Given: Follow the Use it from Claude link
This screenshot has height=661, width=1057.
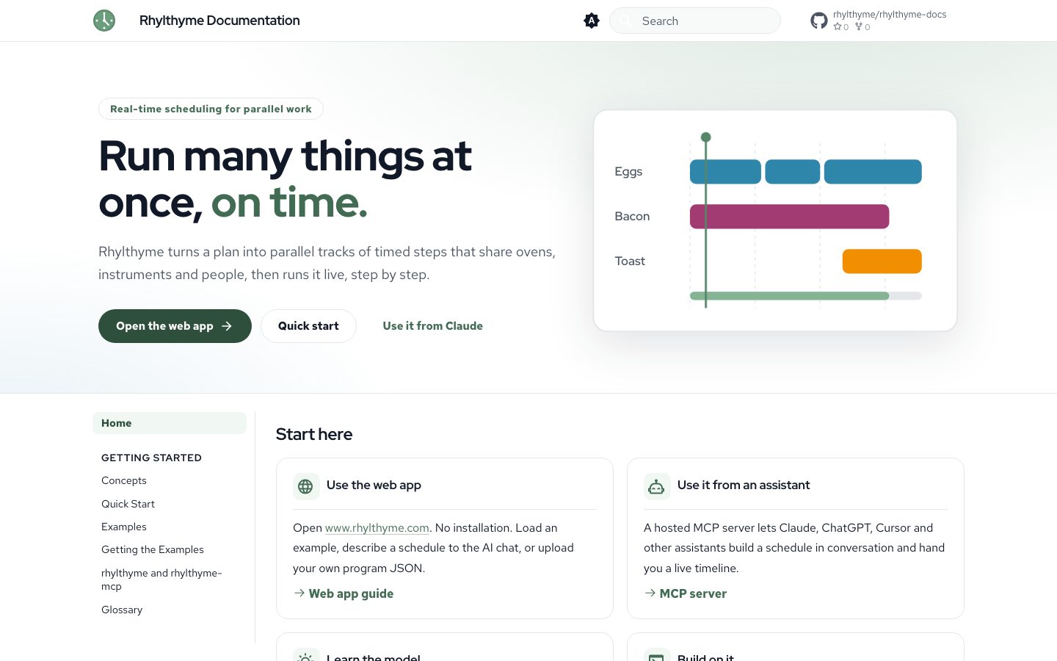Looking at the screenshot, I should pos(433,326).
